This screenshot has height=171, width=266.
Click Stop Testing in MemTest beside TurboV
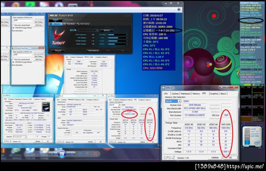click(x=38, y=22)
